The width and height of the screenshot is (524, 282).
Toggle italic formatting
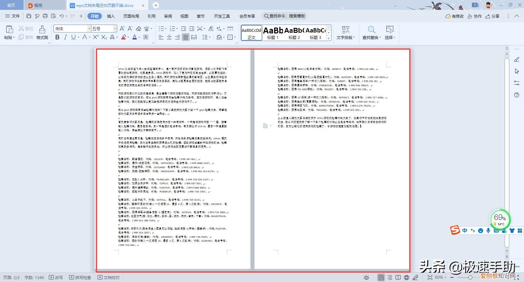pyautogui.click(x=65, y=37)
